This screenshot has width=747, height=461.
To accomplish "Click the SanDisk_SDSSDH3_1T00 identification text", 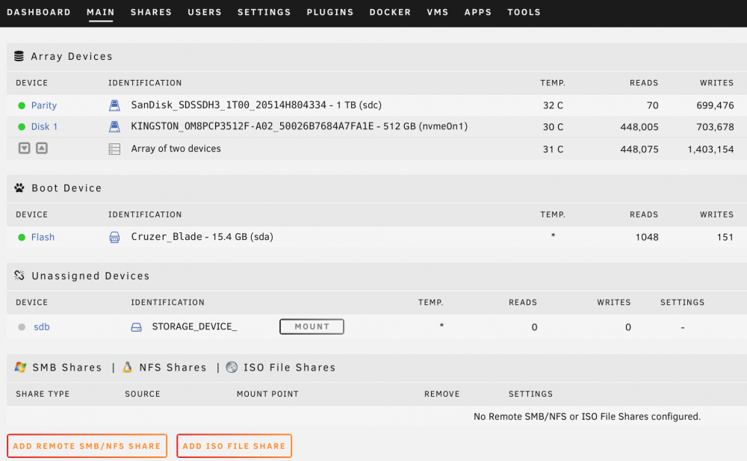I will click(x=256, y=105).
